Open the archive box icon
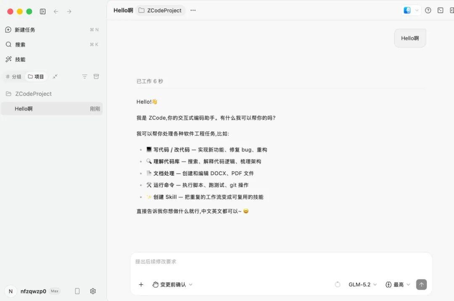 pyautogui.click(x=96, y=77)
